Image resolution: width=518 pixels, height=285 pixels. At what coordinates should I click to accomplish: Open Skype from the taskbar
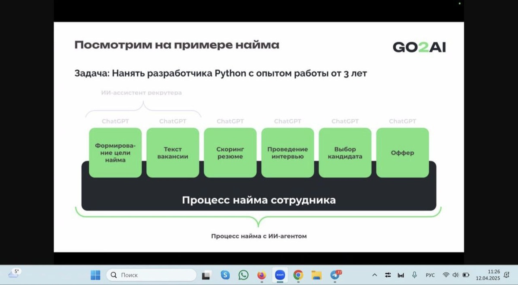click(225, 275)
